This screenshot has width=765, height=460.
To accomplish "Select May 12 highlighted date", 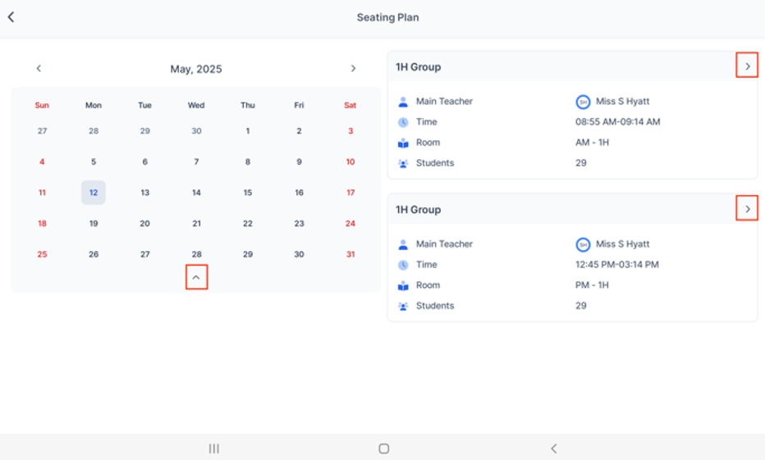I will coord(94,193).
